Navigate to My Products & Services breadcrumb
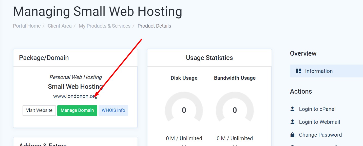 click(x=105, y=26)
